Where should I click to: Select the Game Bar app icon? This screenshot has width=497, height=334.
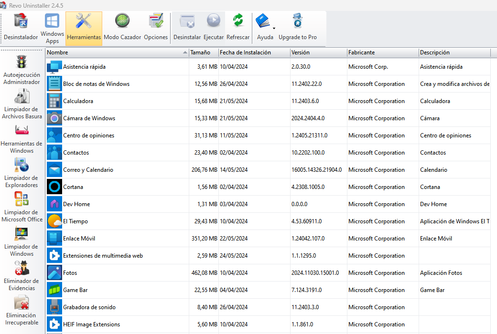[54, 290]
